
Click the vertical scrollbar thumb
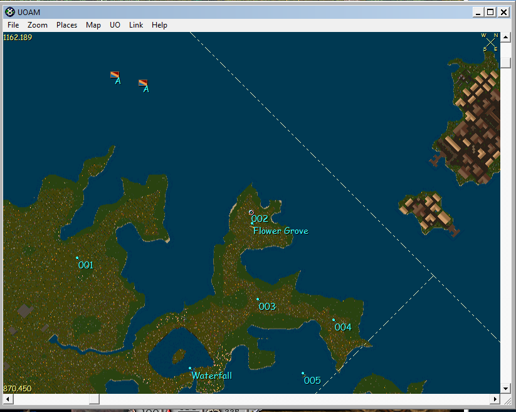[x=505, y=63]
